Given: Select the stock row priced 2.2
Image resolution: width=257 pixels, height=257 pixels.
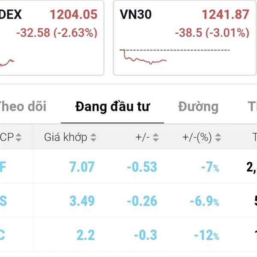Looking at the screenshot, I should coord(128,235).
